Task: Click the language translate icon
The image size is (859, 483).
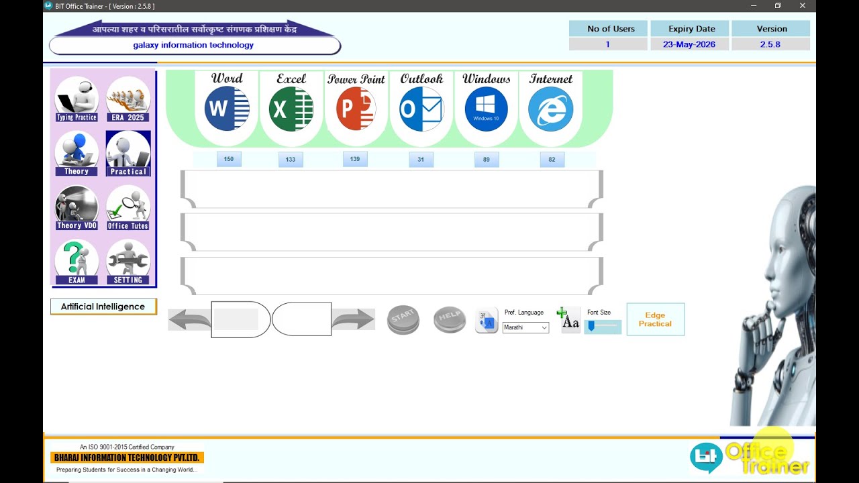Action: (487, 321)
